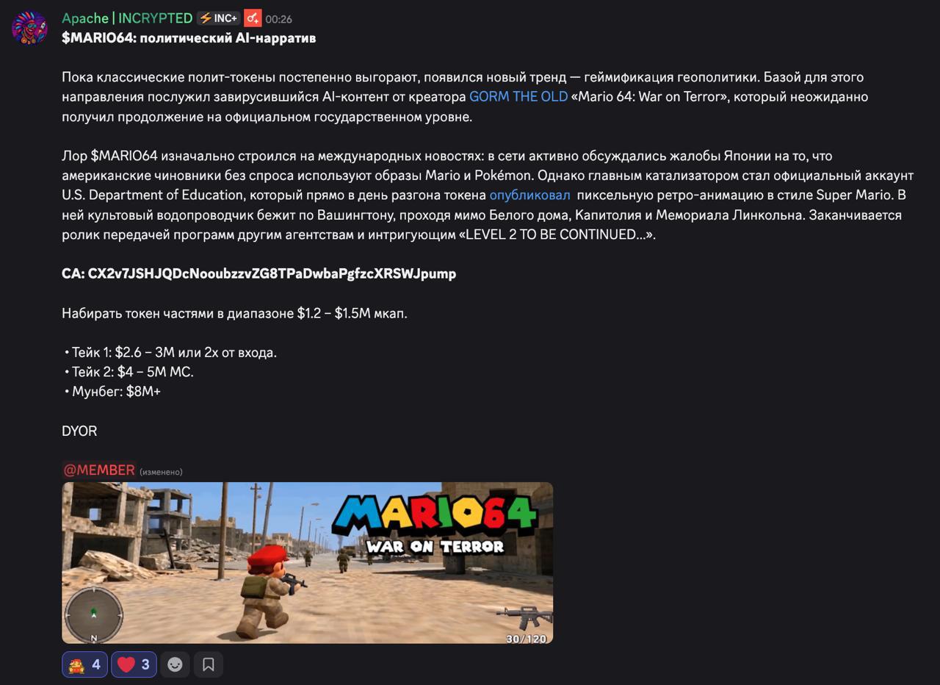
Task: Click the @MEMBER mention
Action: (99, 470)
